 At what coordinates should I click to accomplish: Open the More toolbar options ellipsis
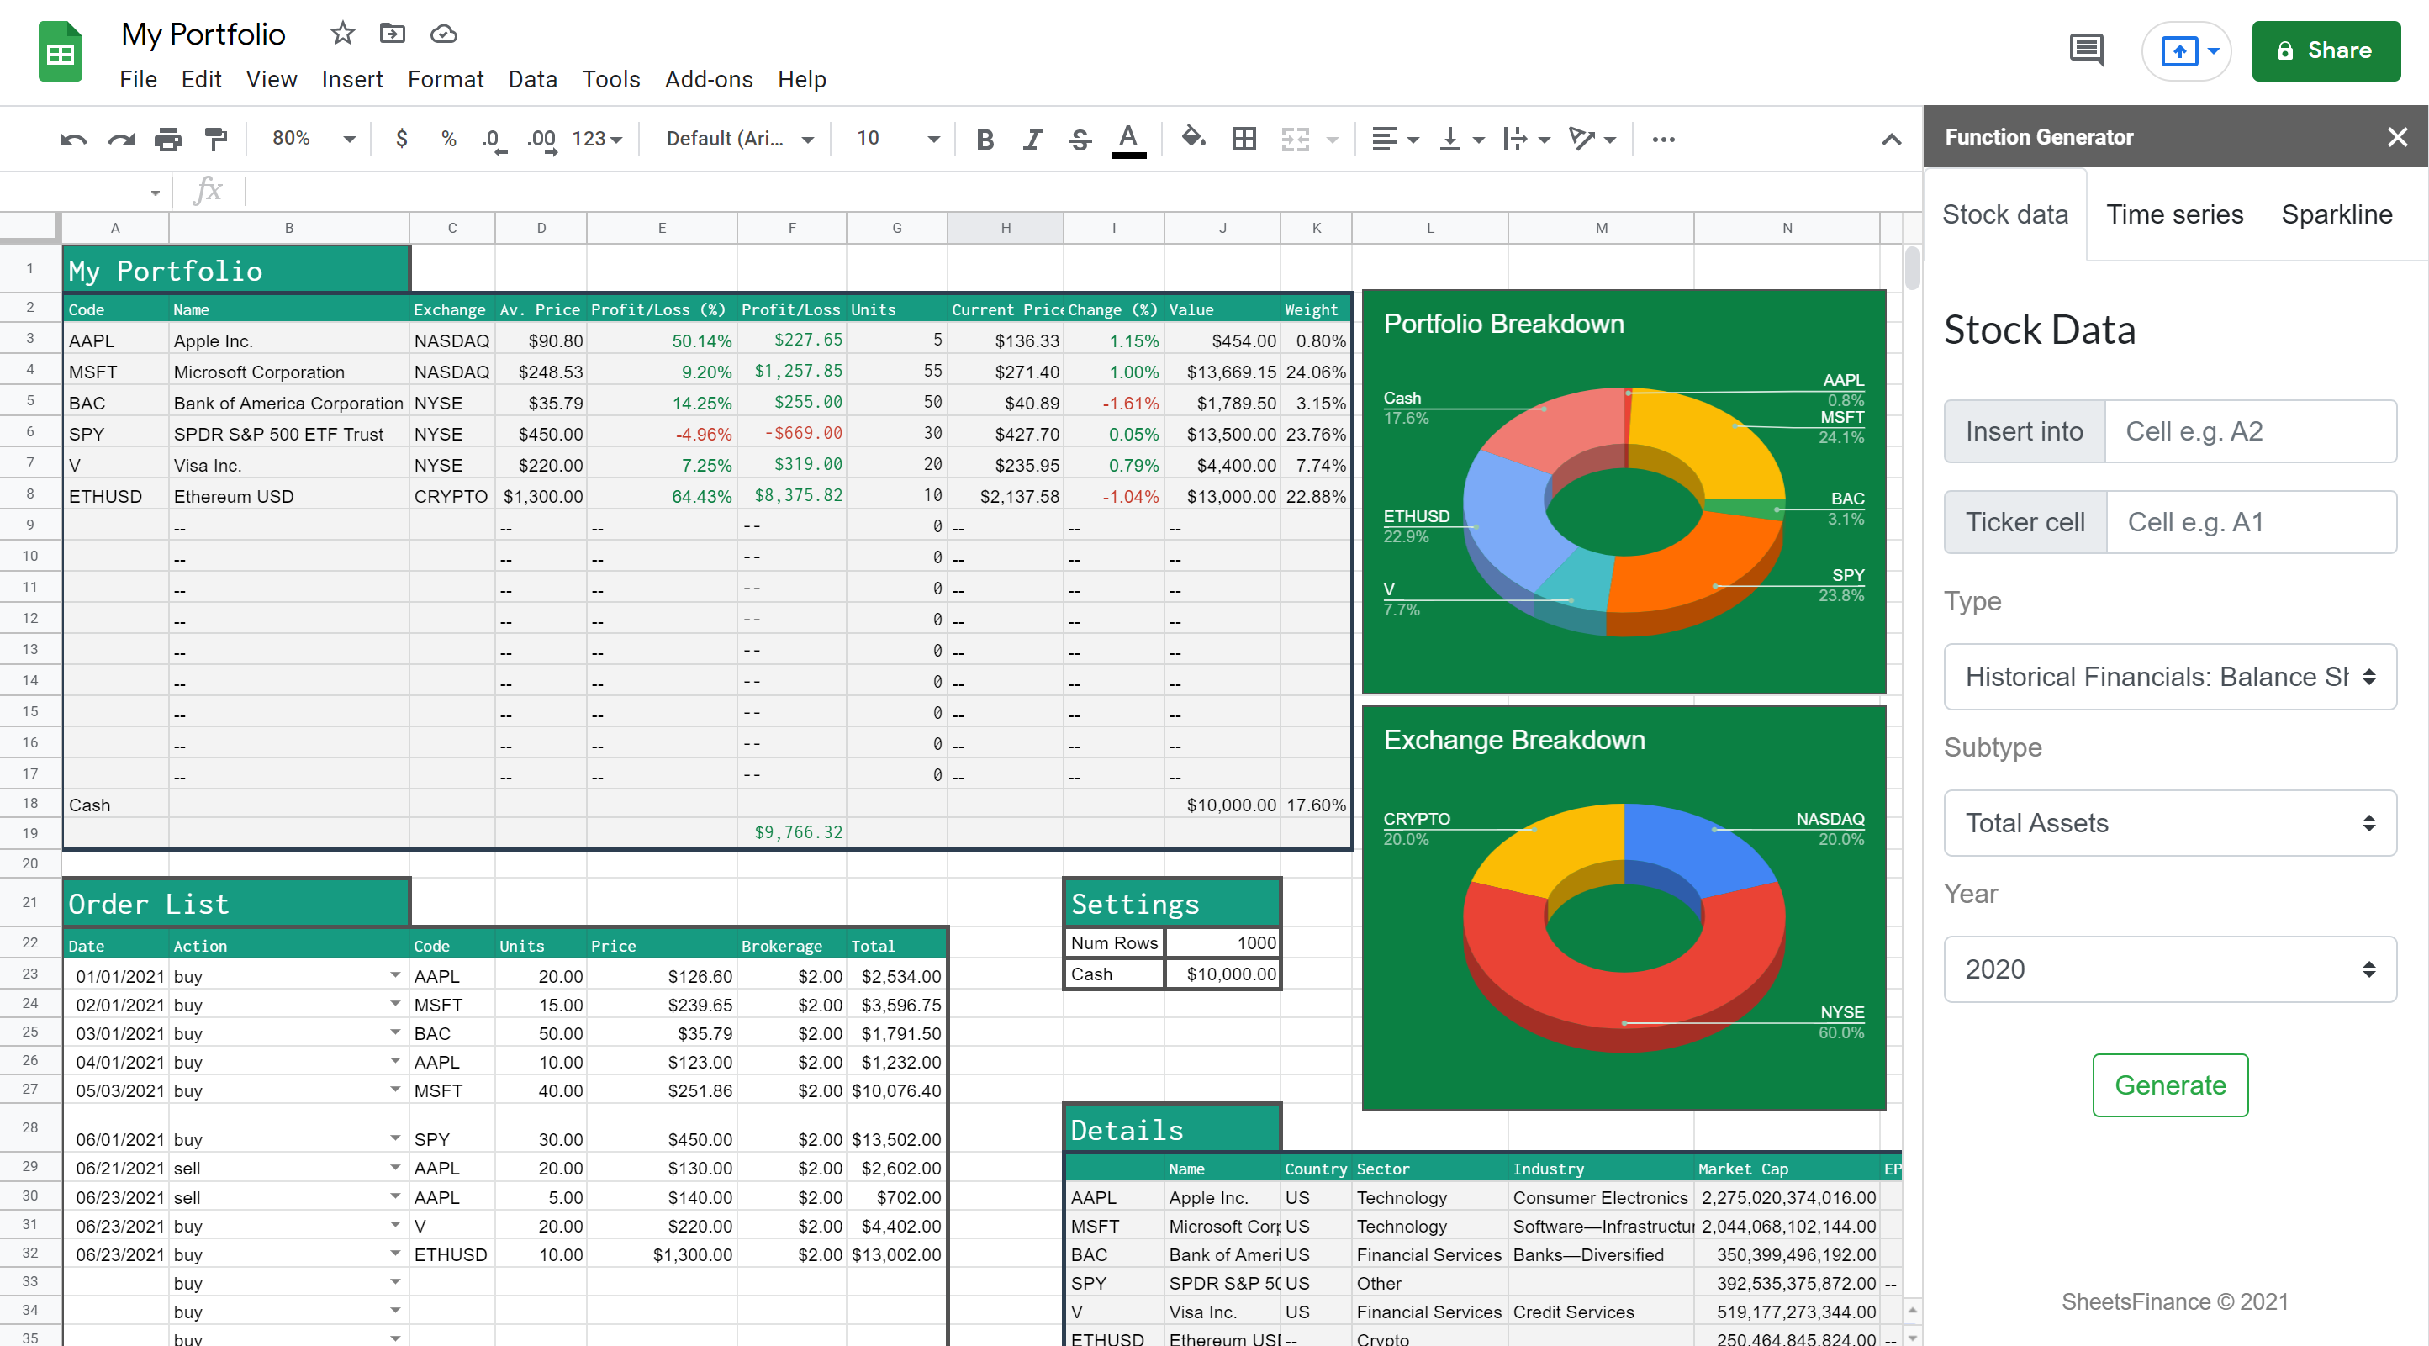coord(1663,140)
